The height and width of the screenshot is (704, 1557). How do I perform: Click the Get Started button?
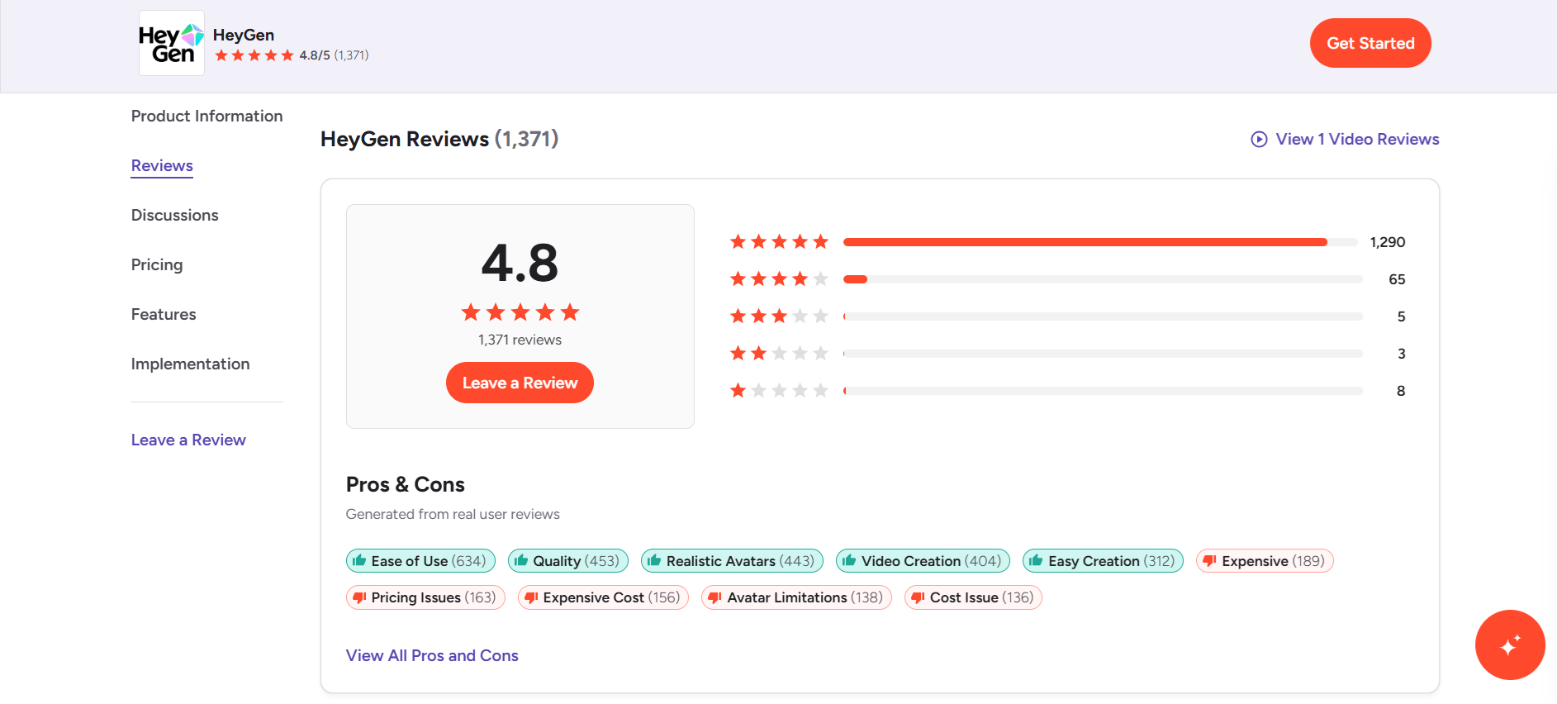1370,43
